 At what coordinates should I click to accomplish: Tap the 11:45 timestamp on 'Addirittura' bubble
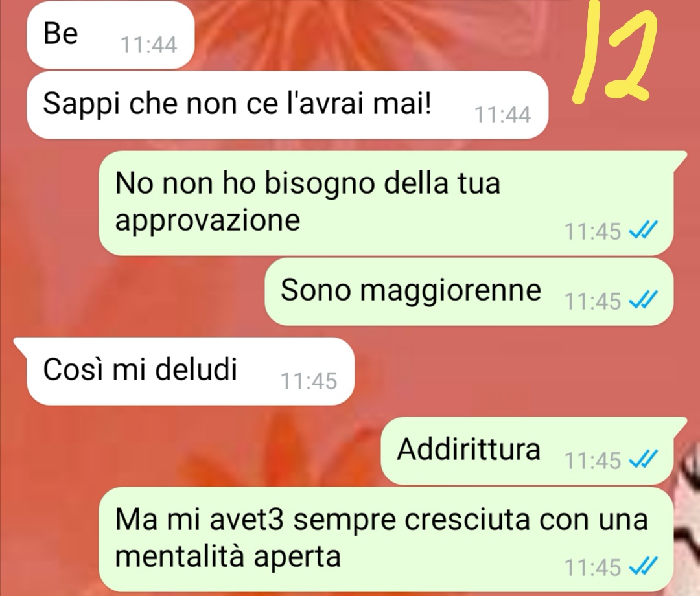(x=592, y=460)
